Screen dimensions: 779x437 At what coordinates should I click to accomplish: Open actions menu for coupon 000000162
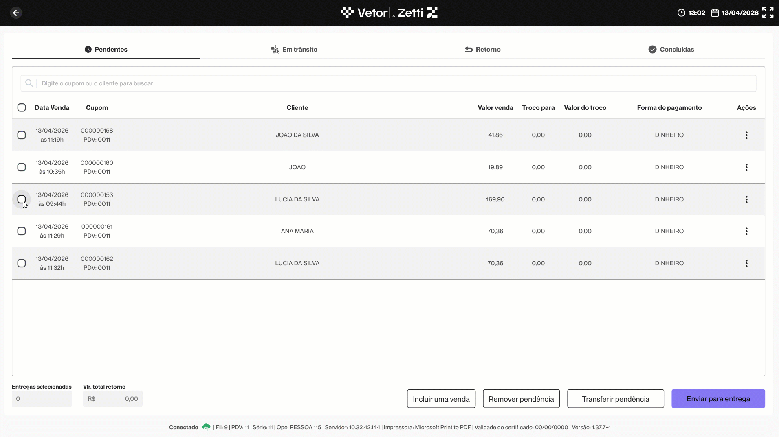(746, 263)
